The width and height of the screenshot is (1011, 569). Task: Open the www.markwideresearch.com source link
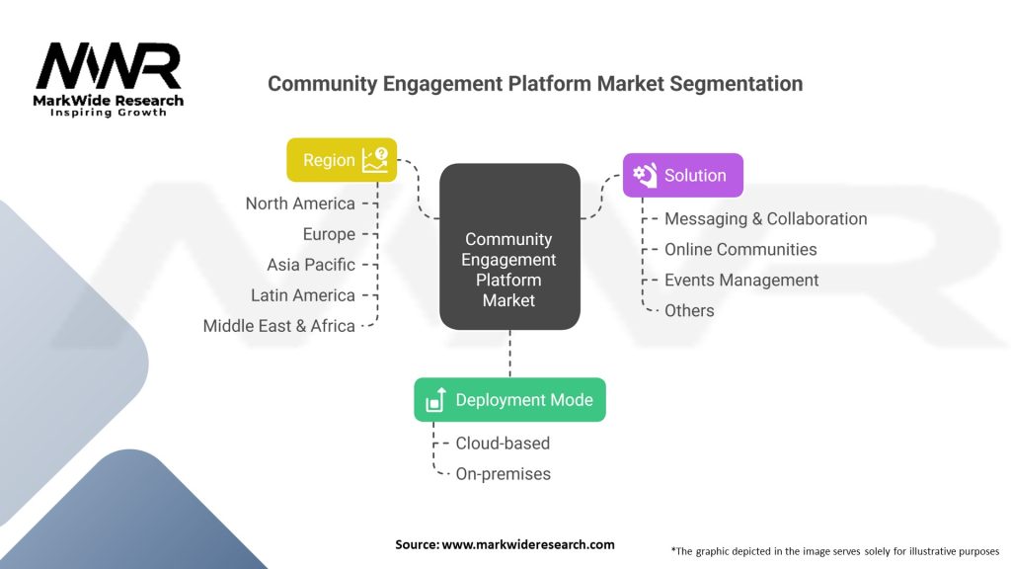pyautogui.click(x=528, y=544)
